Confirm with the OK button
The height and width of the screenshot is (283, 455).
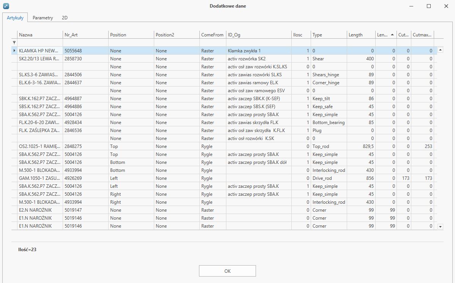click(x=227, y=271)
